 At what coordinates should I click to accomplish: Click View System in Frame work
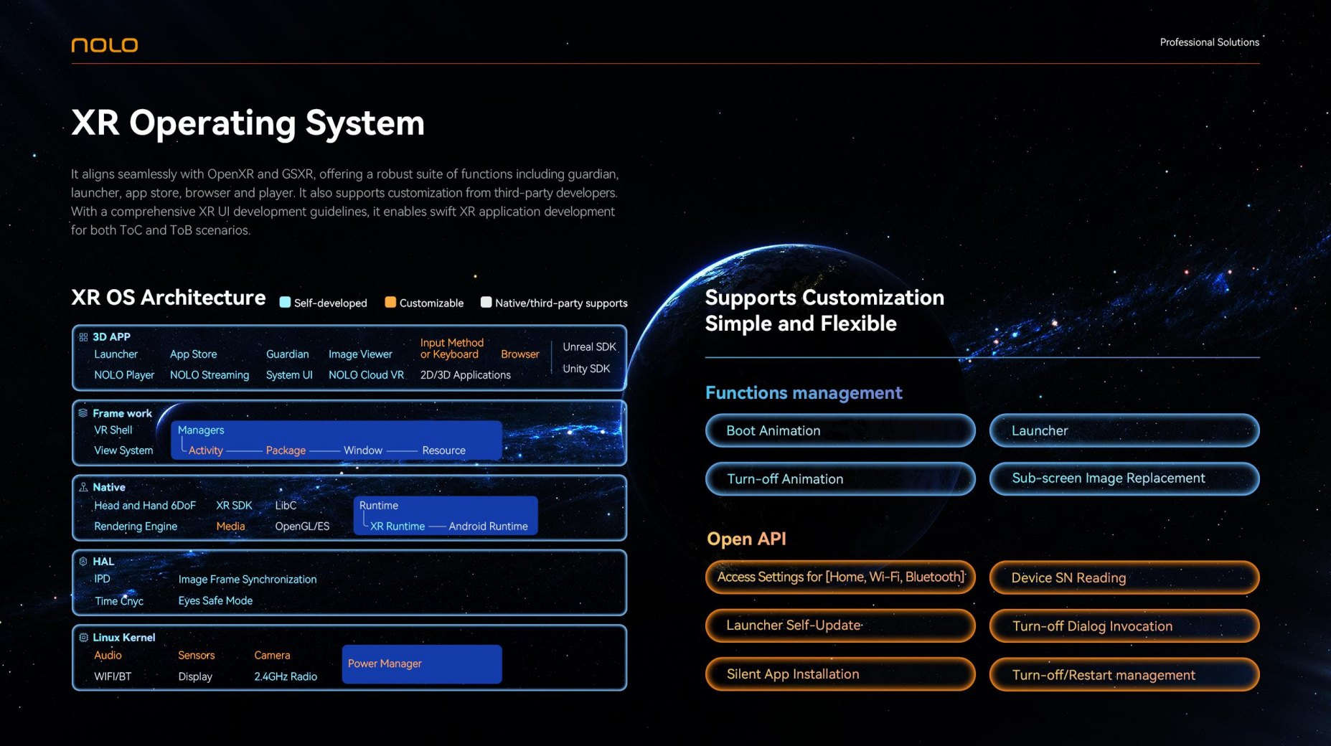123,450
